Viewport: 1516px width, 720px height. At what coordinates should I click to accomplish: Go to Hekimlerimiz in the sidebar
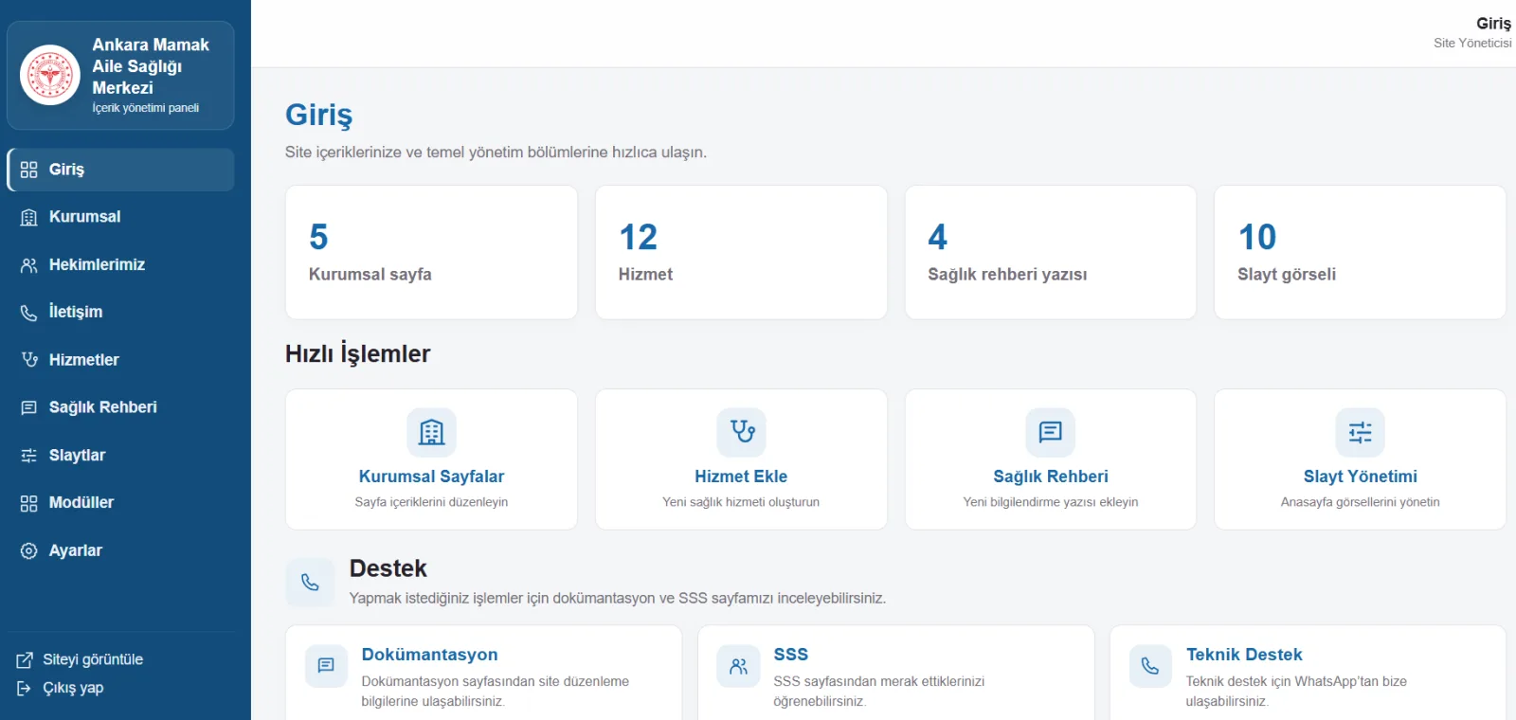(x=120, y=265)
